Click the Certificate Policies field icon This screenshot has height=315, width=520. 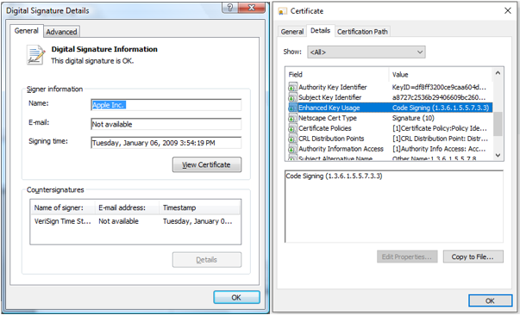[x=291, y=128]
